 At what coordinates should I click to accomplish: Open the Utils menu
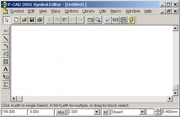(103, 11)
